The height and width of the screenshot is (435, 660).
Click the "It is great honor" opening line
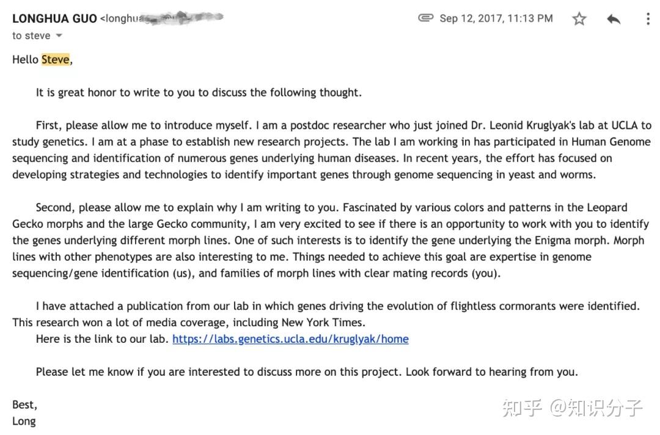pyautogui.click(x=199, y=93)
